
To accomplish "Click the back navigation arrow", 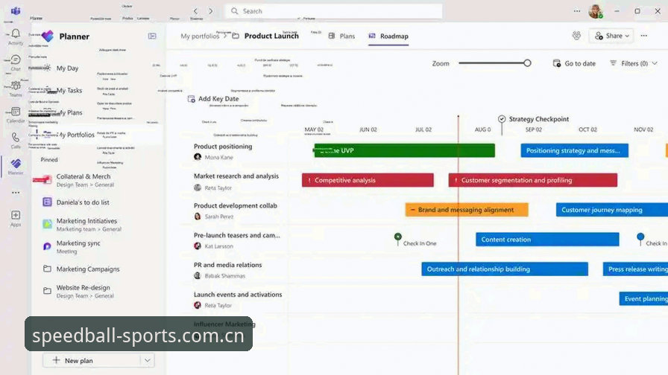I will coord(195,11).
